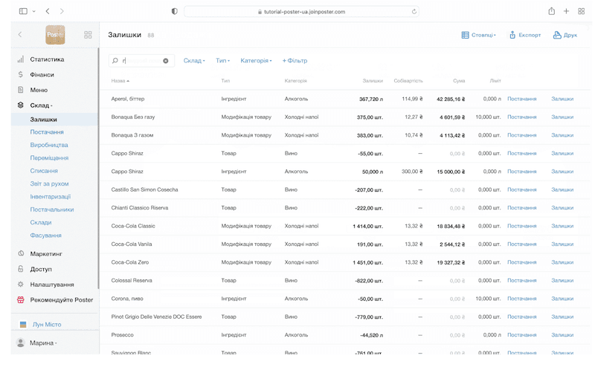This screenshot has height=373, width=595.
Task: Click Залишки link in Prosecco row
Action: 562,335
